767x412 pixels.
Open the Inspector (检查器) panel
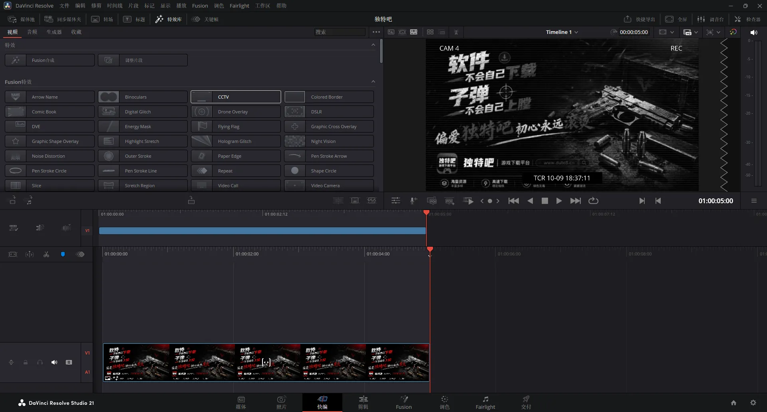point(747,19)
